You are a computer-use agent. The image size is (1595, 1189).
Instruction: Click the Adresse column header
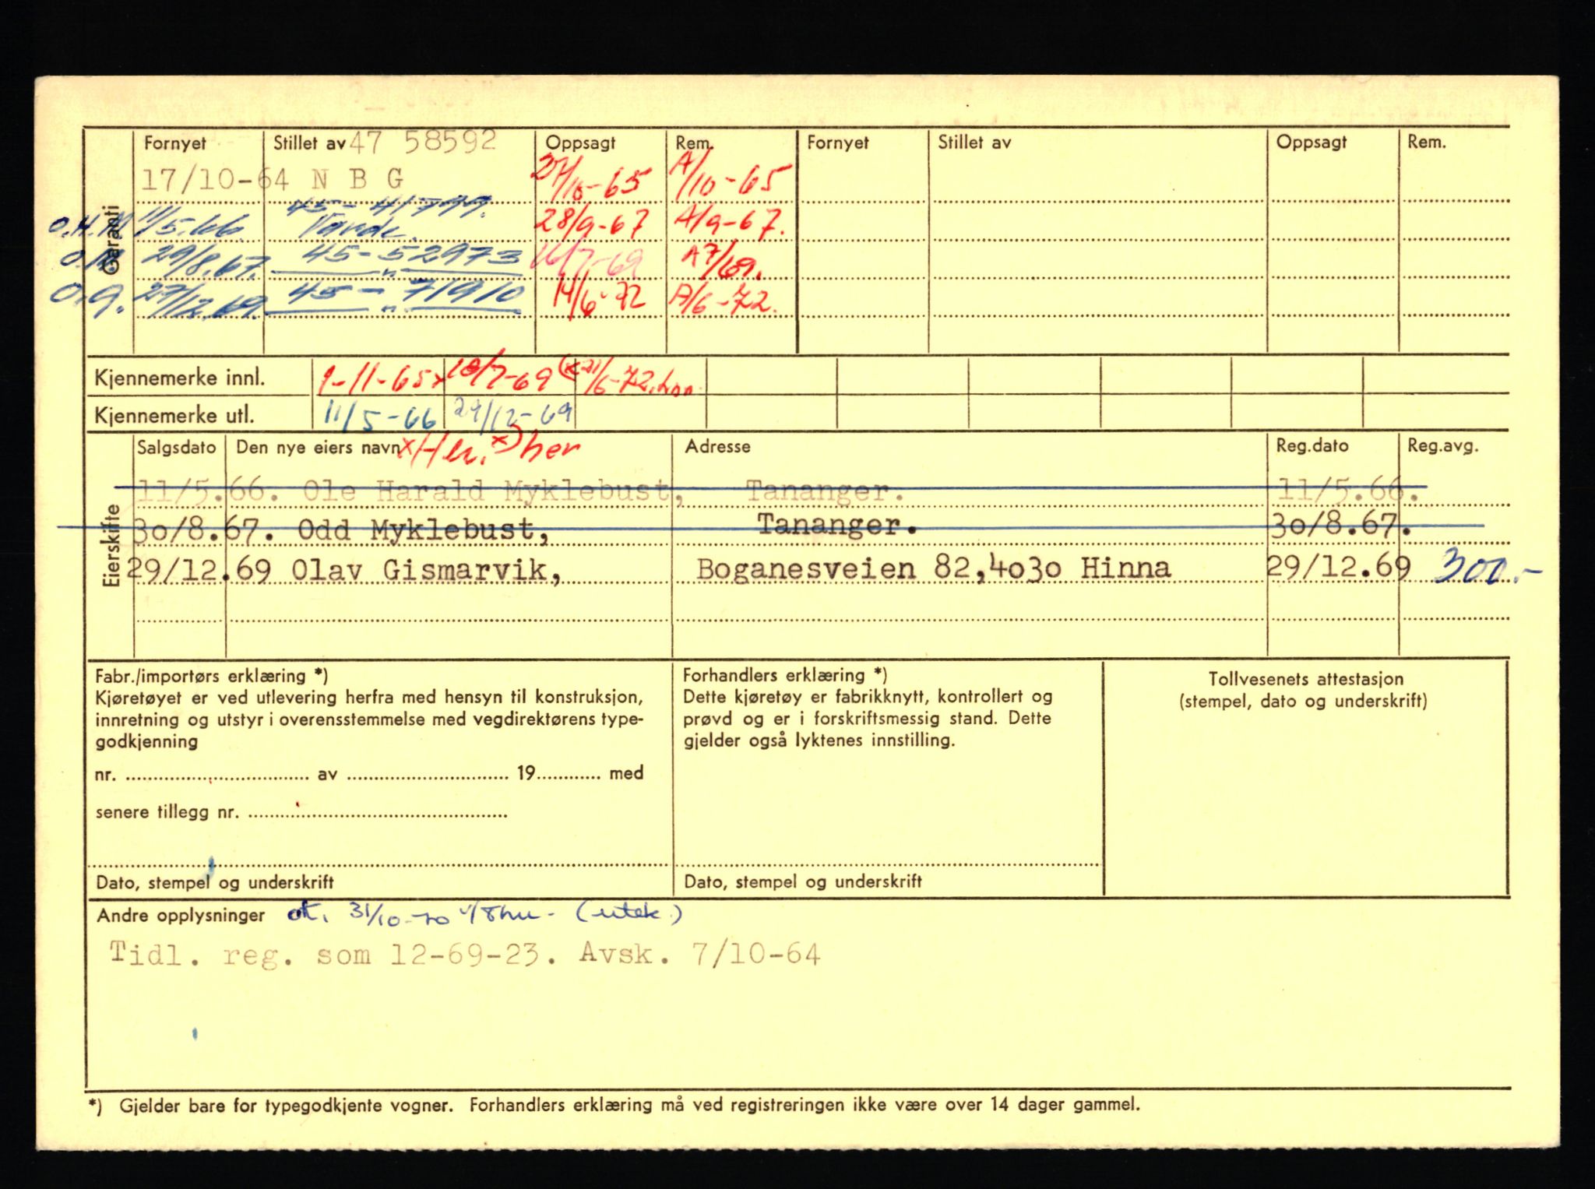717,447
